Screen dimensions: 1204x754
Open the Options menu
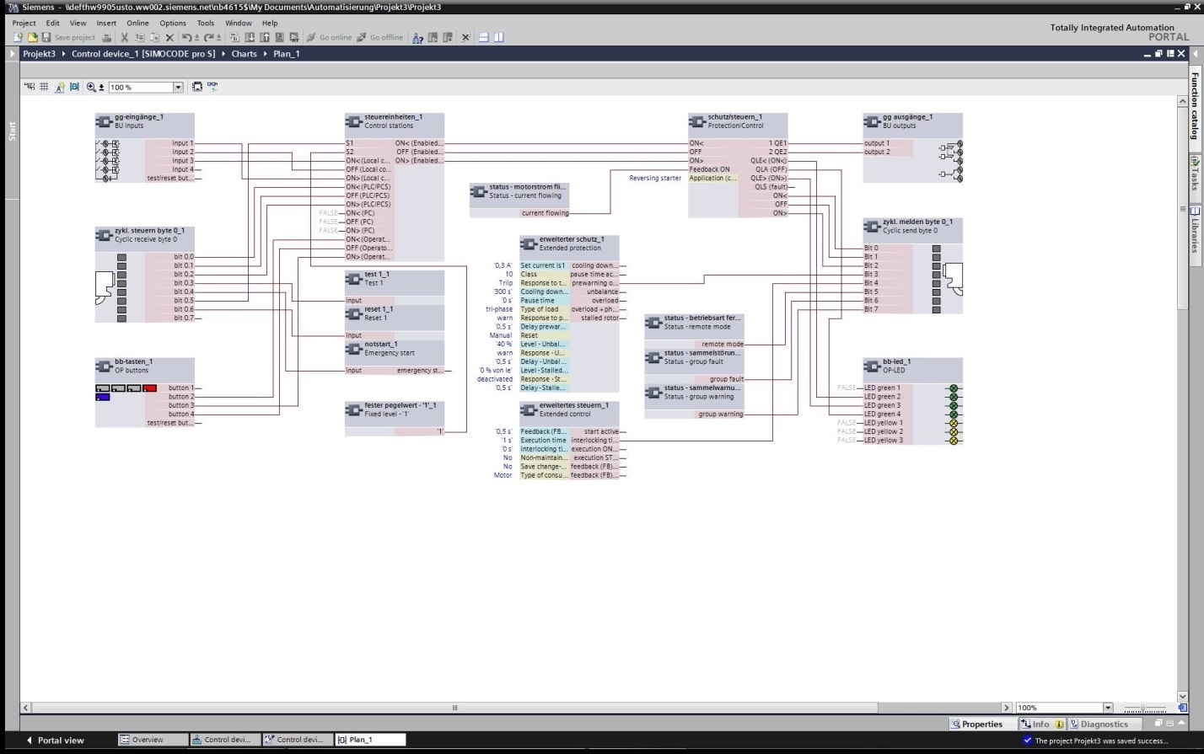[173, 24]
